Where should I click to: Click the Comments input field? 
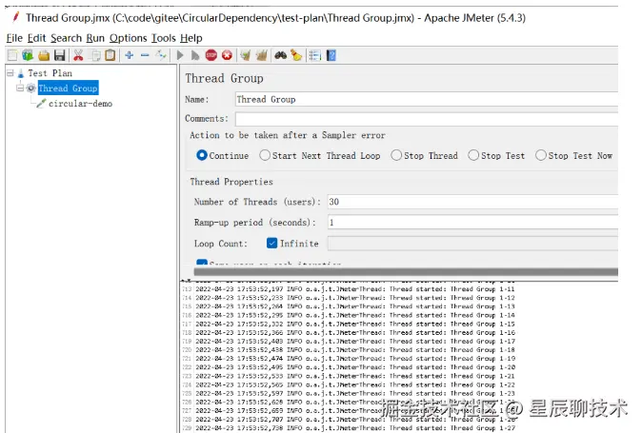[426, 119]
